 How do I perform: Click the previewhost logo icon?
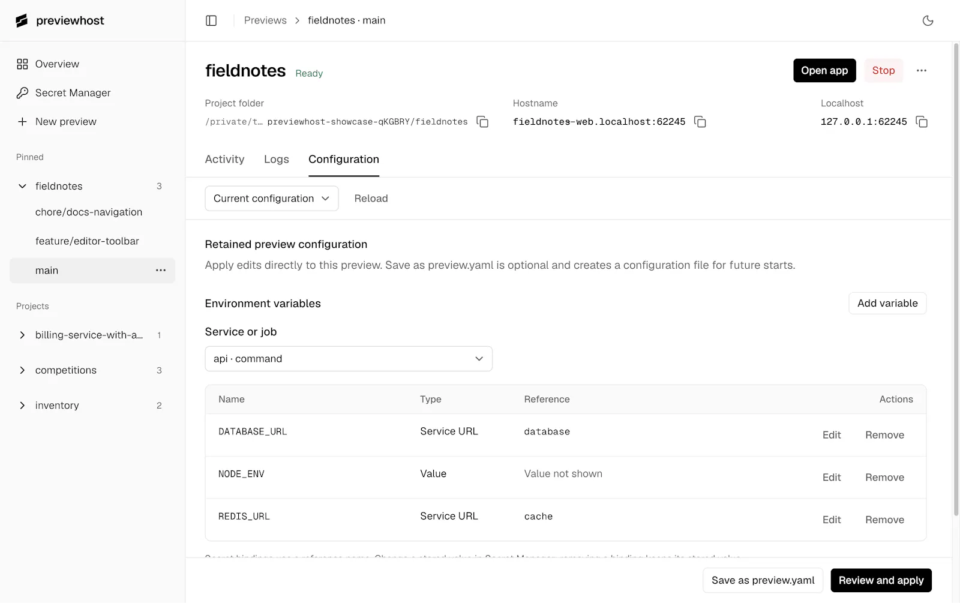point(22,20)
